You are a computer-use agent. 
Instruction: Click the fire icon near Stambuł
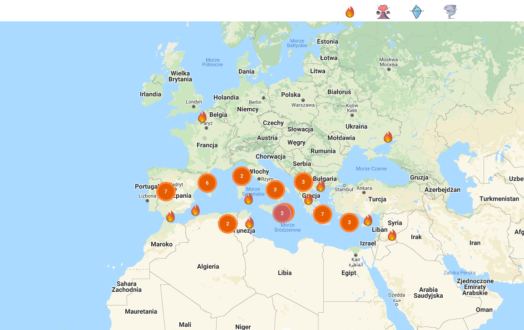(321, 187)
